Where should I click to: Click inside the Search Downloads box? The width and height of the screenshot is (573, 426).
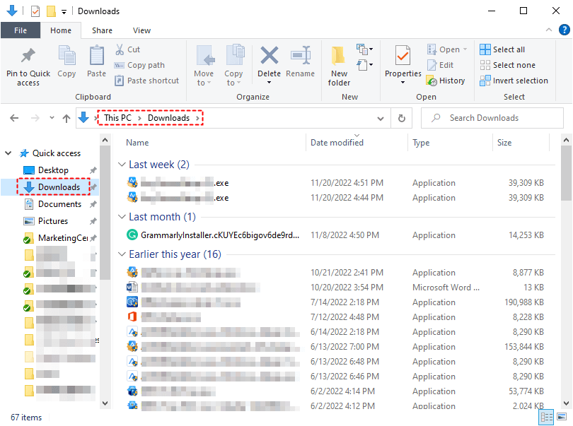tap(492, 118)
